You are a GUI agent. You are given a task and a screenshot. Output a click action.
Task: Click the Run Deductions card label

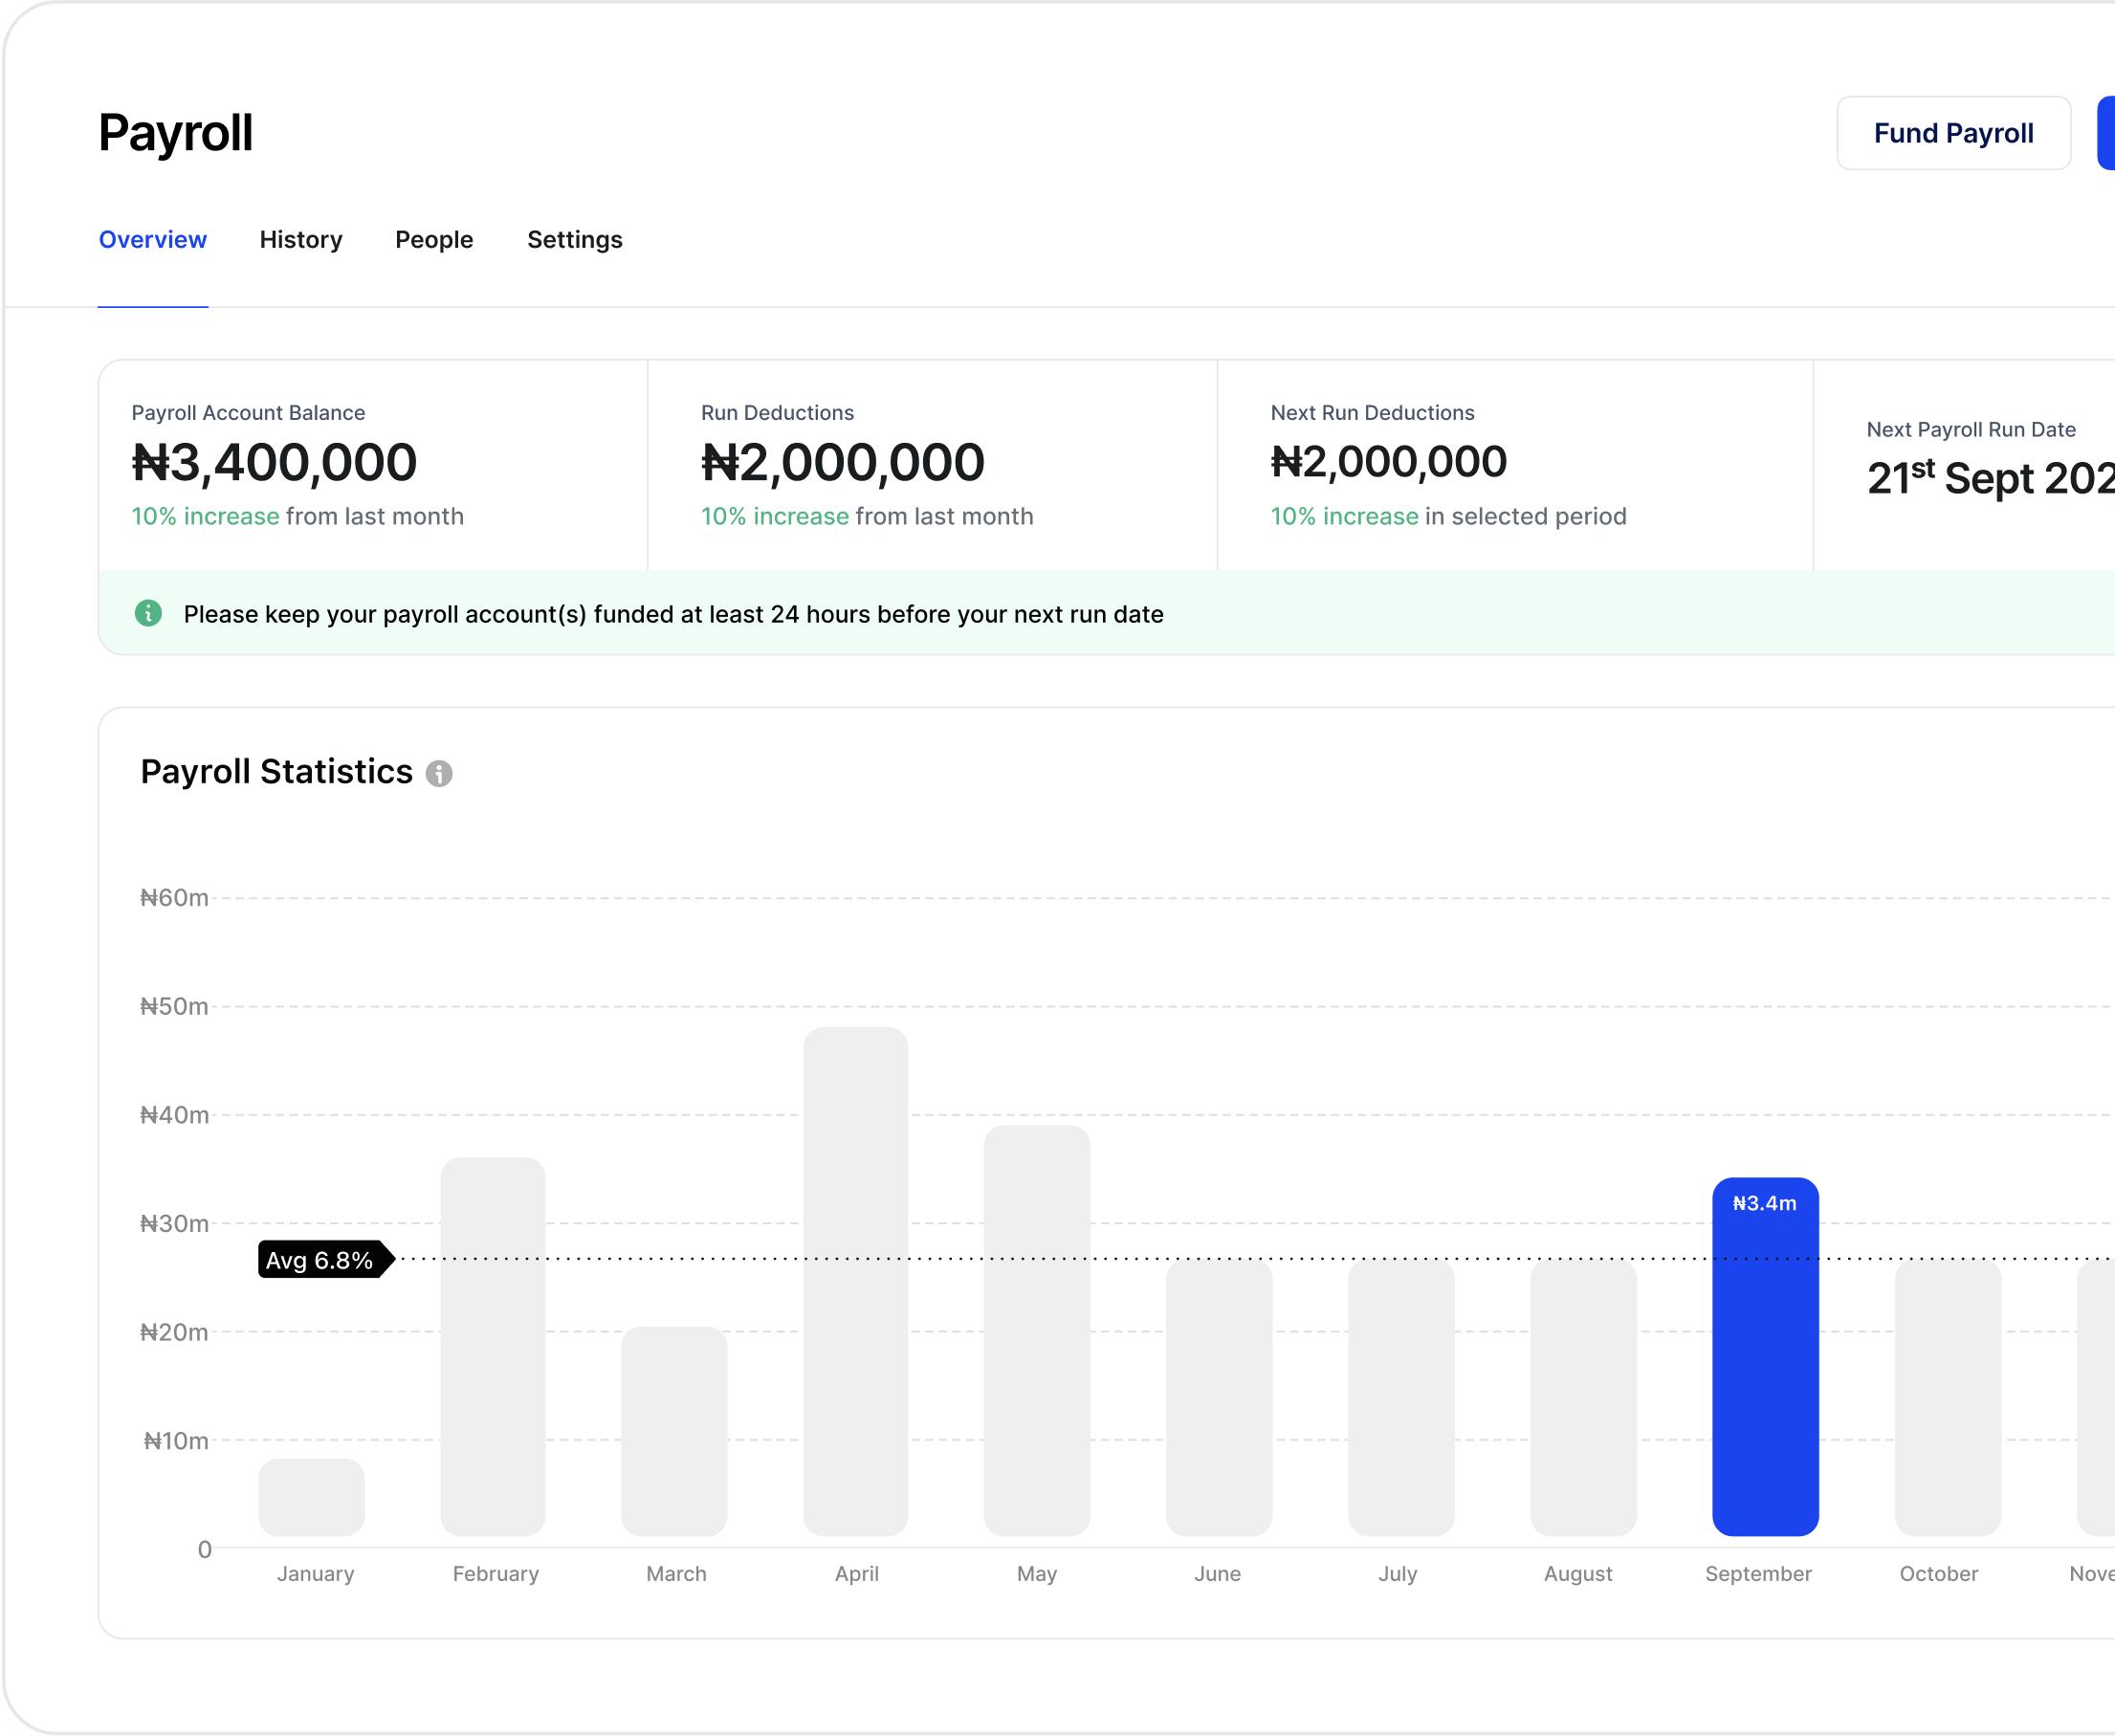777,413
